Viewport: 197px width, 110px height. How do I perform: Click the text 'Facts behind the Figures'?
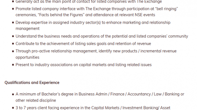[x=61, y=15]
